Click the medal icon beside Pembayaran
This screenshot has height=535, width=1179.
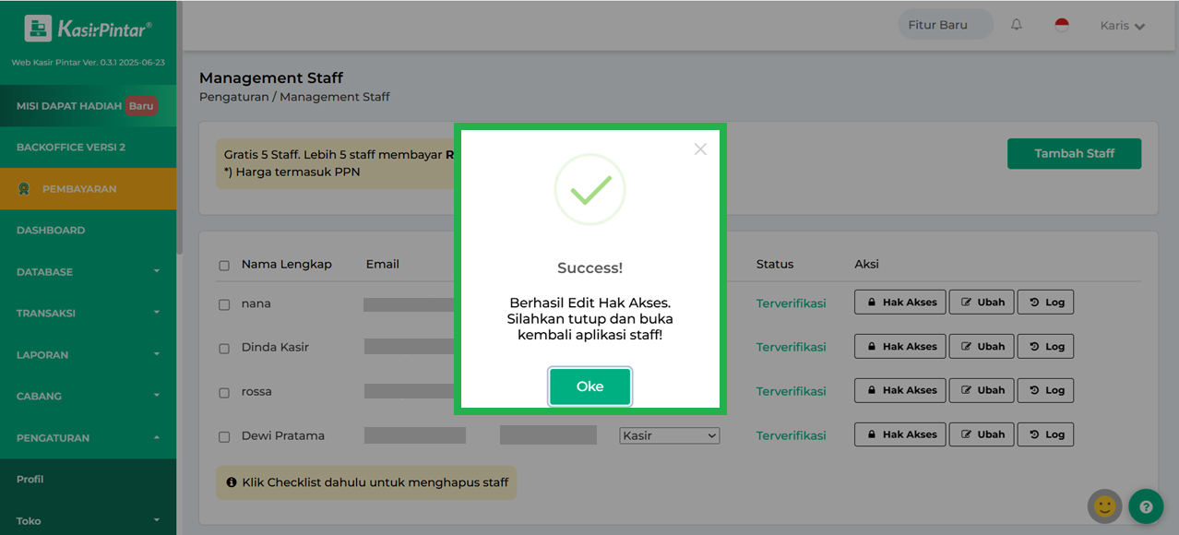tap(24, 189)
